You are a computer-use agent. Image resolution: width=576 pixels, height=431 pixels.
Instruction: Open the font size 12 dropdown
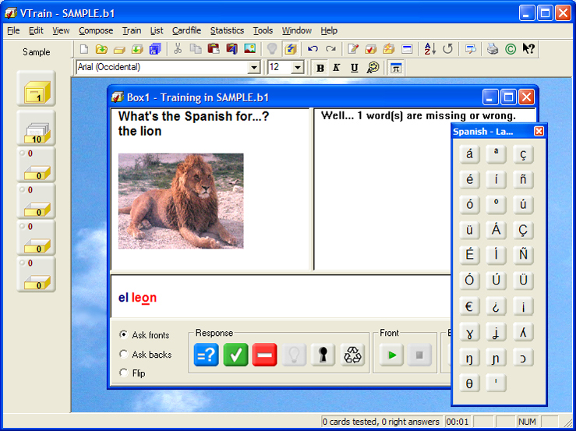(x=297, y=68)
